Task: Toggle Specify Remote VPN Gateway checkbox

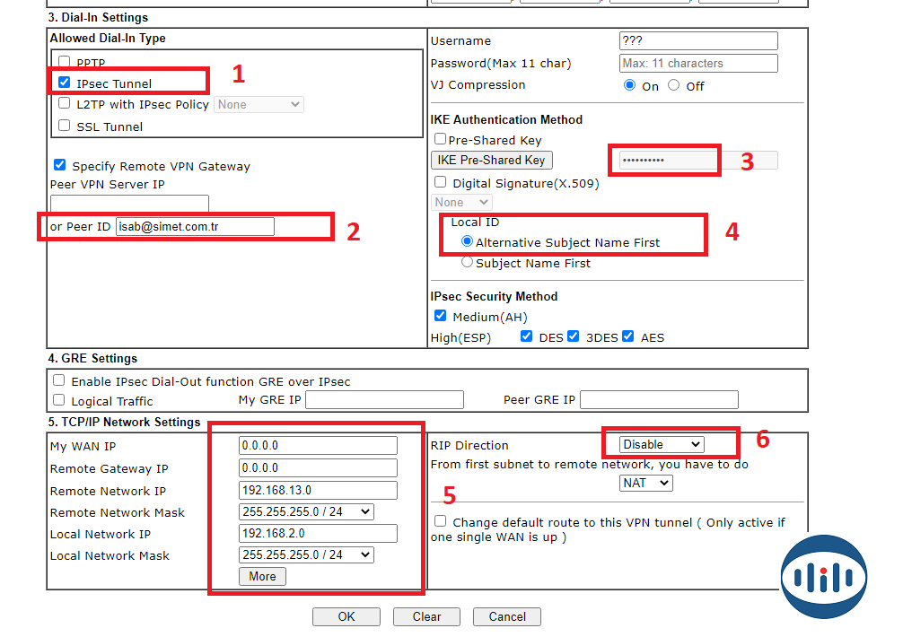Action: pos(60,165)
